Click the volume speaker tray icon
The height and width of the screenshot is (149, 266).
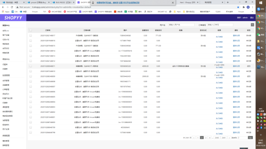[x=258, y=131]
